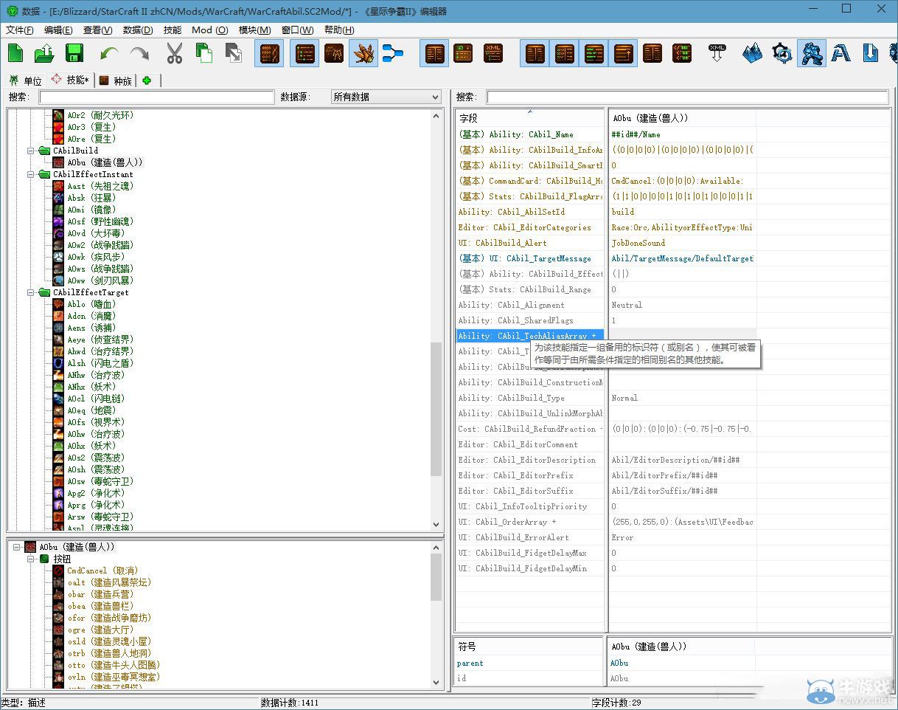The height and width of the screenshot is (710, 898).
Task: Open the Text module letter A icon
Action: tap(840, 53)
